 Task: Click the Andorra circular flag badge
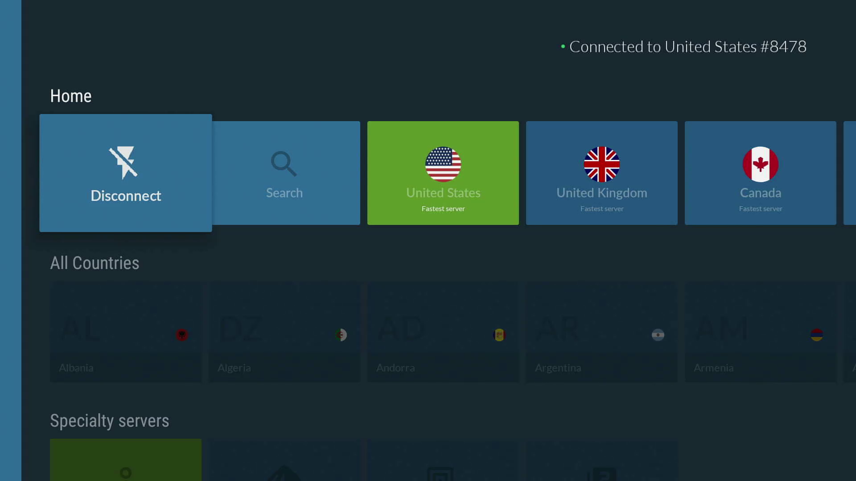coord(499,334)
